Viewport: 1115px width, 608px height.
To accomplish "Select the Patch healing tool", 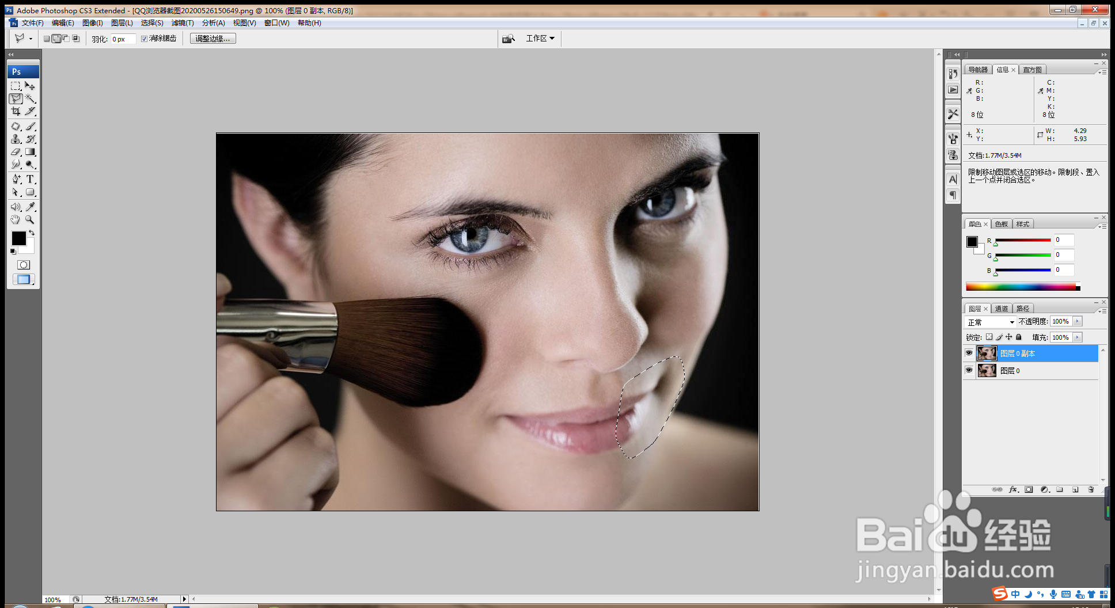I will [16, 126].
